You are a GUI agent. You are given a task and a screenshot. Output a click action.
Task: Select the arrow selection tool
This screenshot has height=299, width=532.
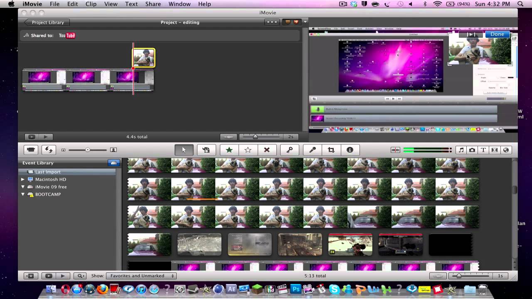pyautogui.click(x=184, y=150)
